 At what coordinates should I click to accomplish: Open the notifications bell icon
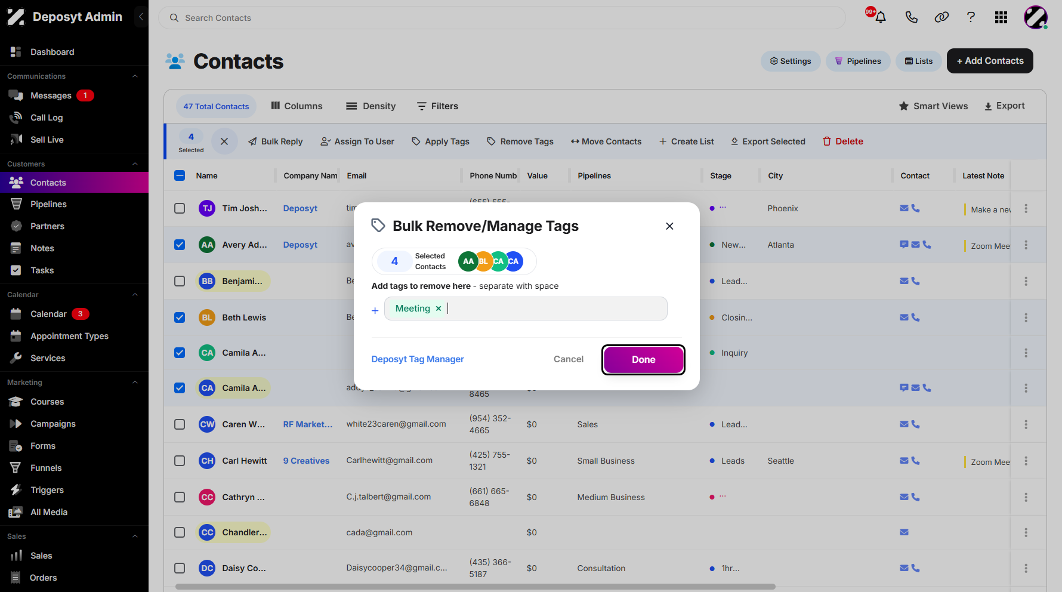point(881,17)
